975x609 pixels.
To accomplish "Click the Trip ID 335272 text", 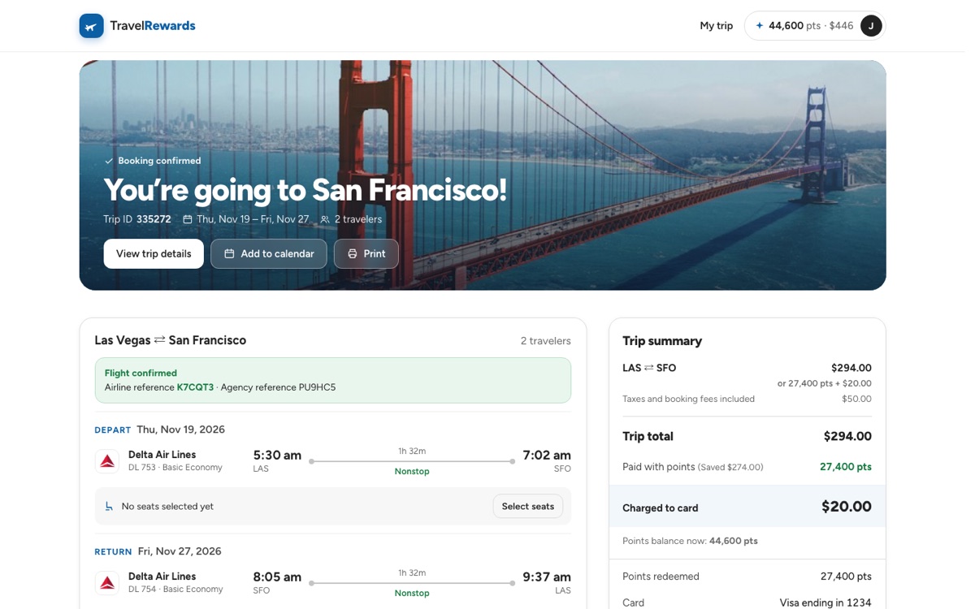I will click(x=137, y=219).
